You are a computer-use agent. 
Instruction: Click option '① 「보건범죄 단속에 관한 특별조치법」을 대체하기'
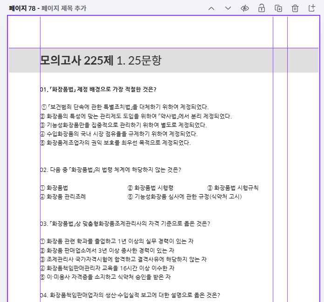125,107
